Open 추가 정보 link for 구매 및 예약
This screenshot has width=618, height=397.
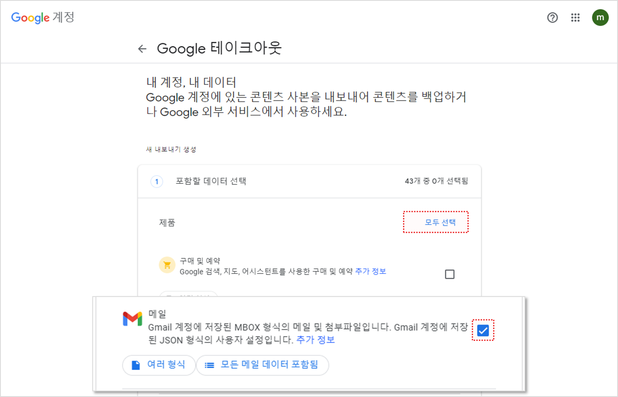click(x=370, y=271)
